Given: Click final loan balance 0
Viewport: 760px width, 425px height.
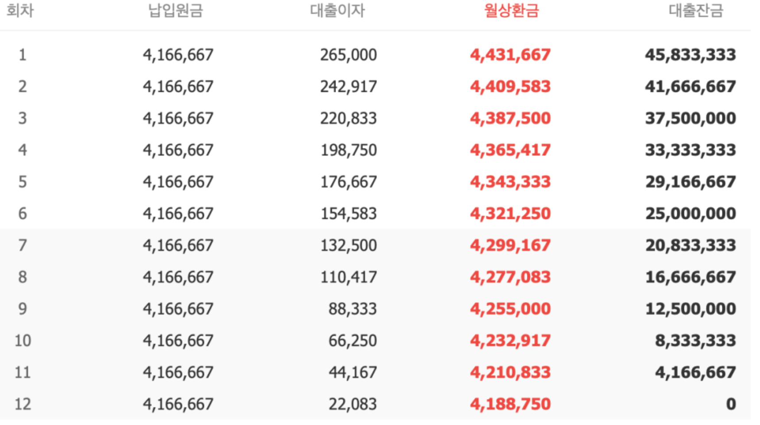Looking at the screenshot, I should pyautogui.click(x=731, y=404).
